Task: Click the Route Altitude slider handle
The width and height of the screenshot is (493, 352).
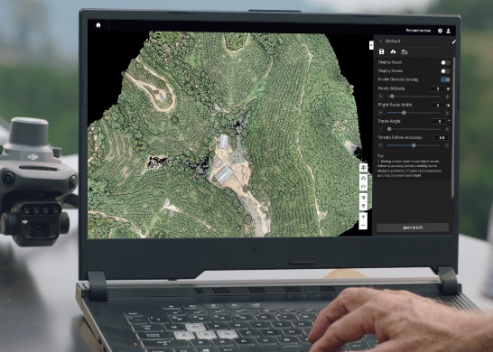Action: click(392, 97)
